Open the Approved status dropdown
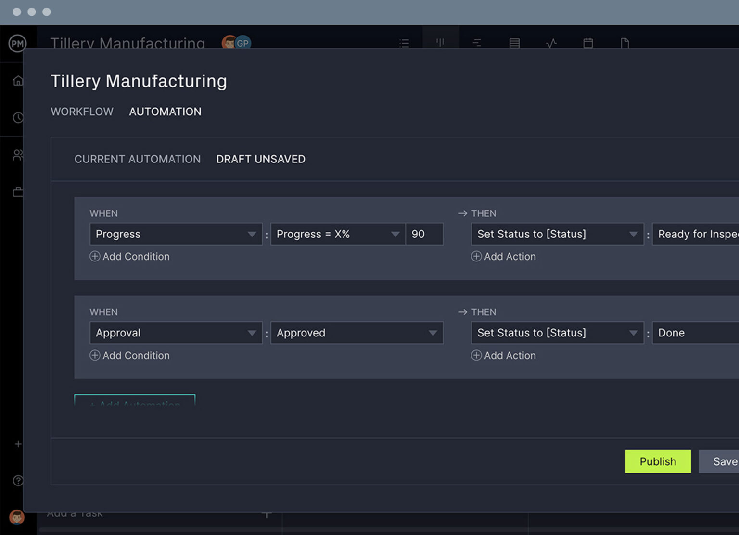The image size is (739, 535). 357,333
